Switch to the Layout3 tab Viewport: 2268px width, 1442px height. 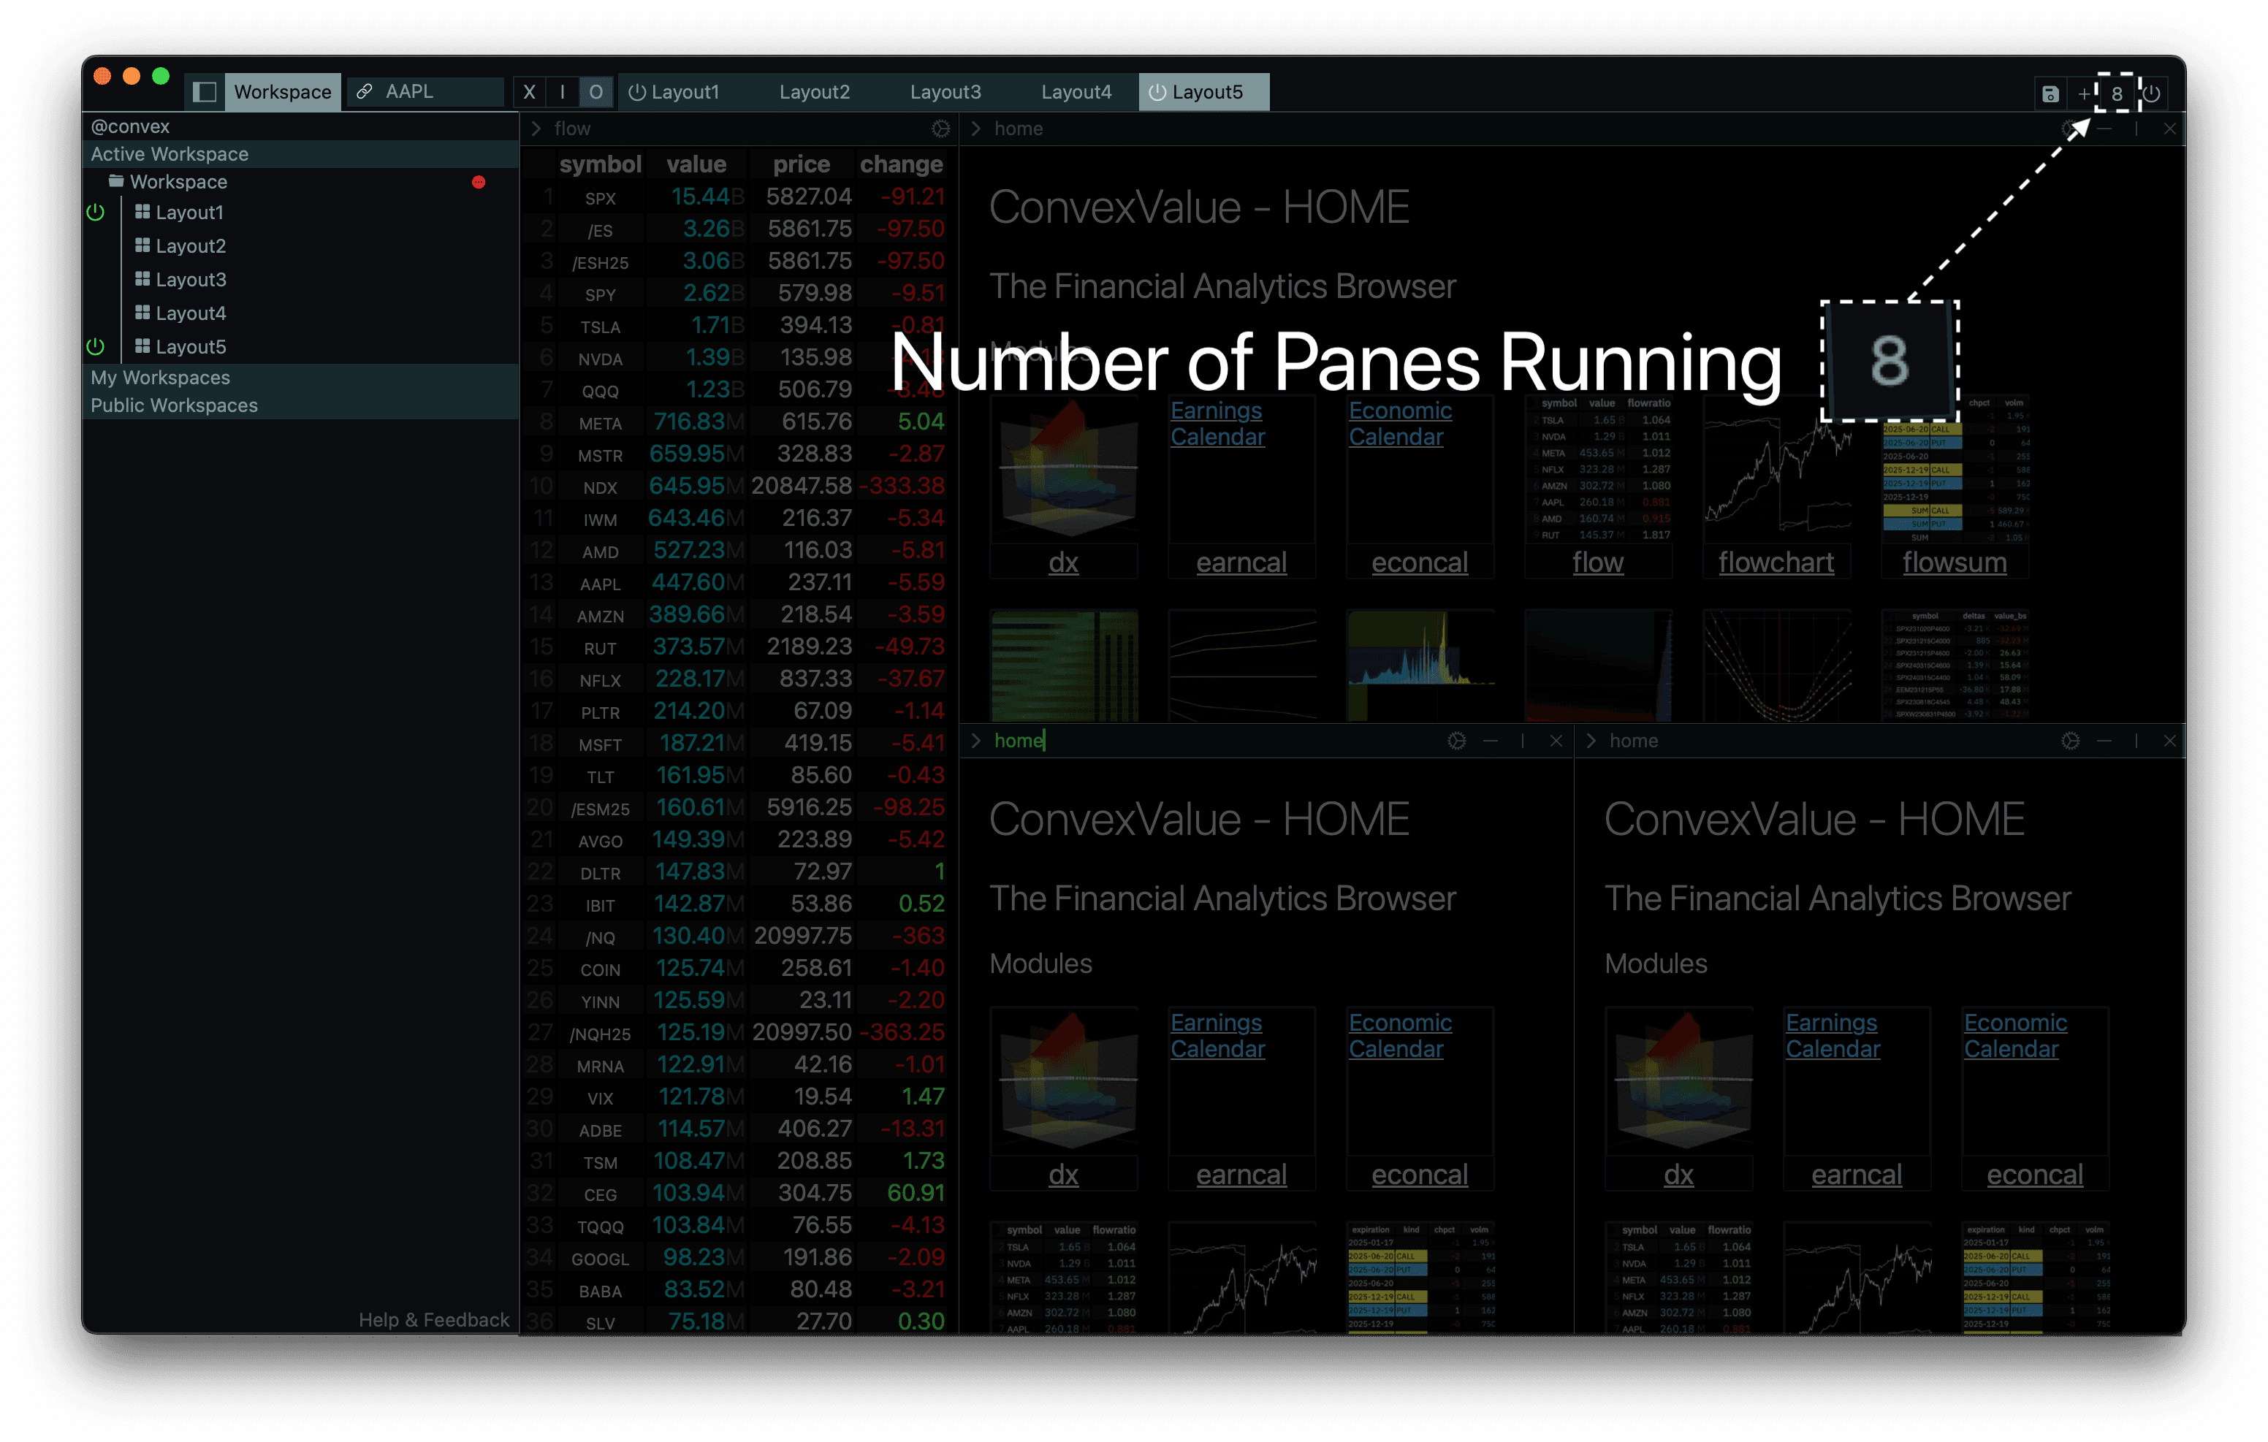coord(945,92)
